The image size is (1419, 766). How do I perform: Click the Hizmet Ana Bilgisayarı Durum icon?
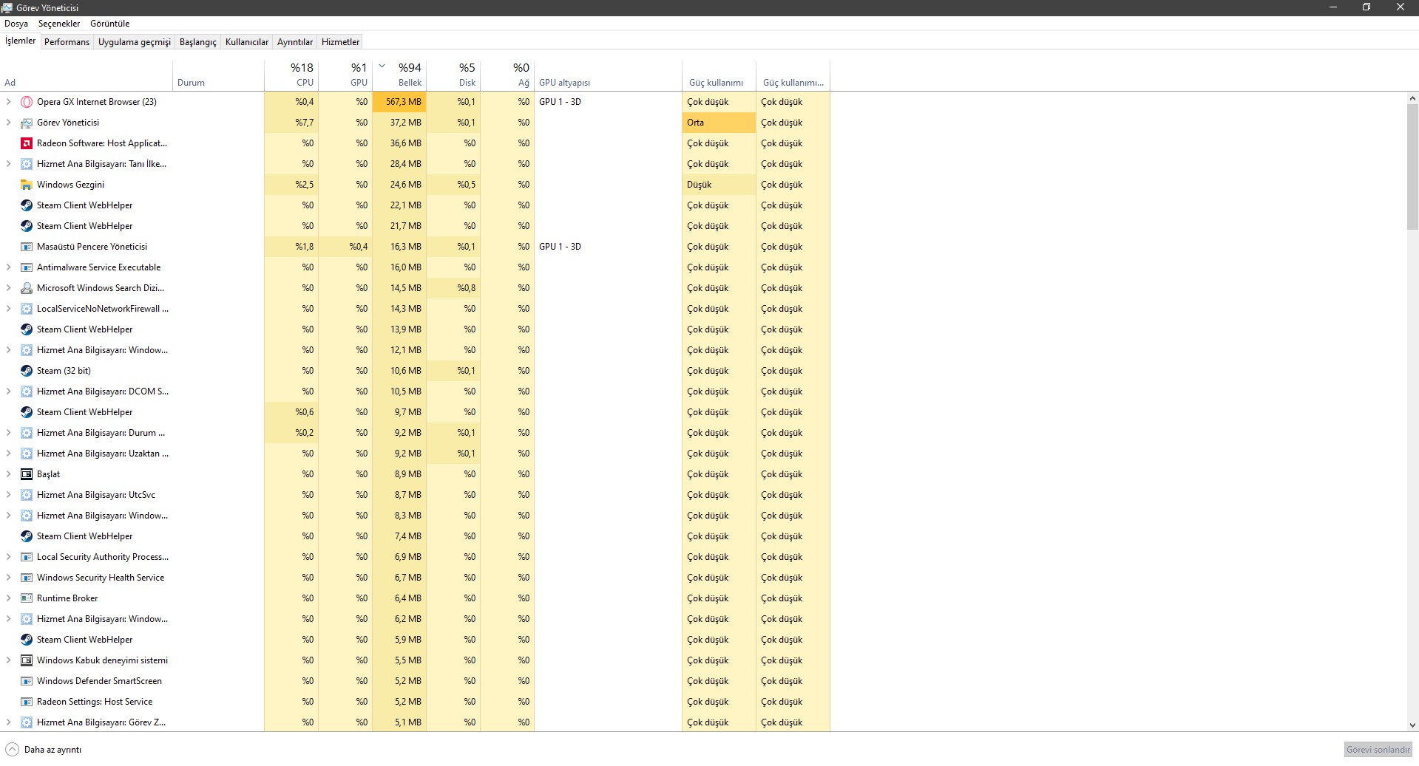(x=27, y=433)
